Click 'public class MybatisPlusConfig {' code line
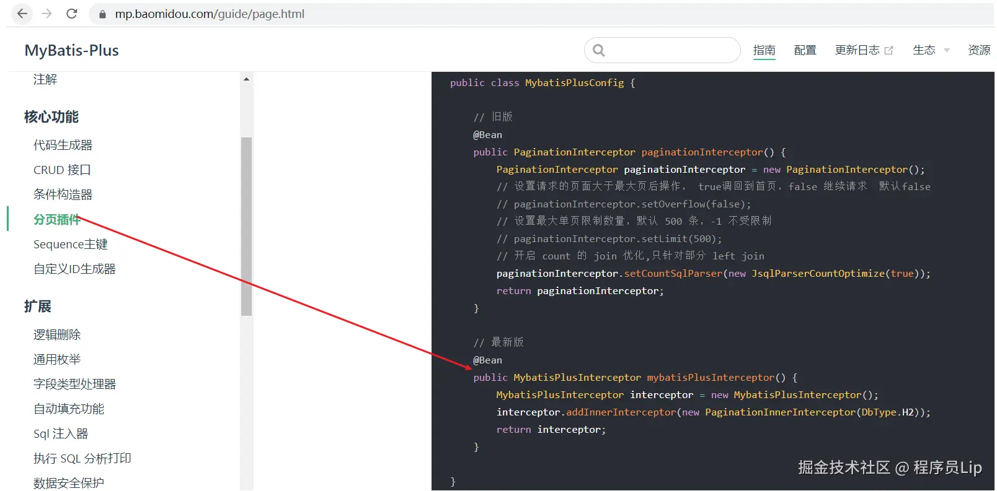The image size is (997, 491). pos(543,82)
